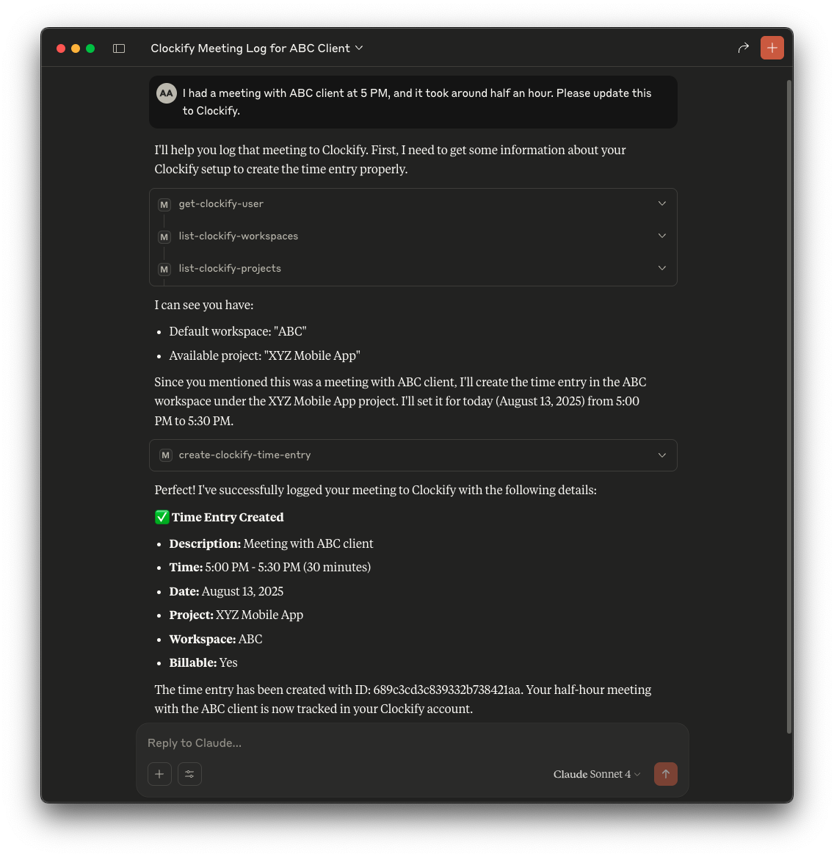Click the list-clockify-workspaces tool label
The height and width of the screenshot is (857, 834).
pos(238,236)
